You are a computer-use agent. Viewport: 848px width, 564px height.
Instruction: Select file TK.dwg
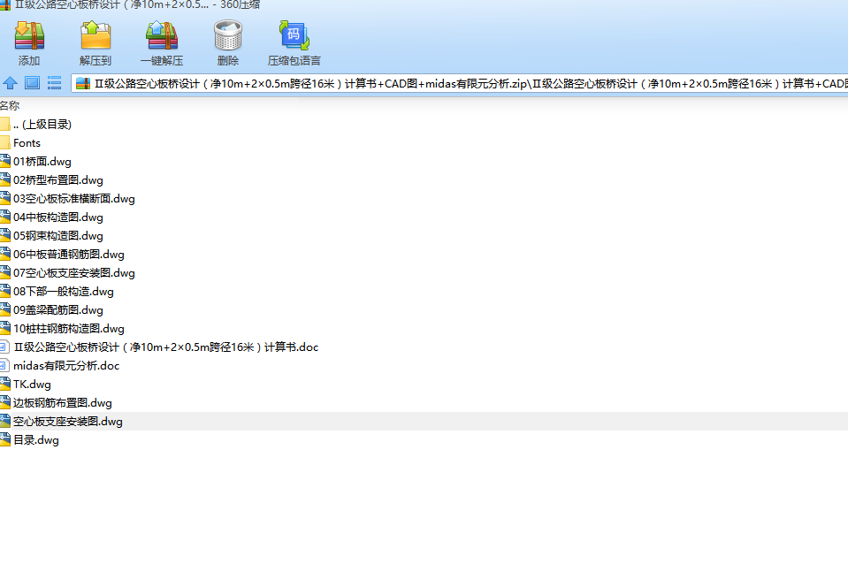(32, 384)
